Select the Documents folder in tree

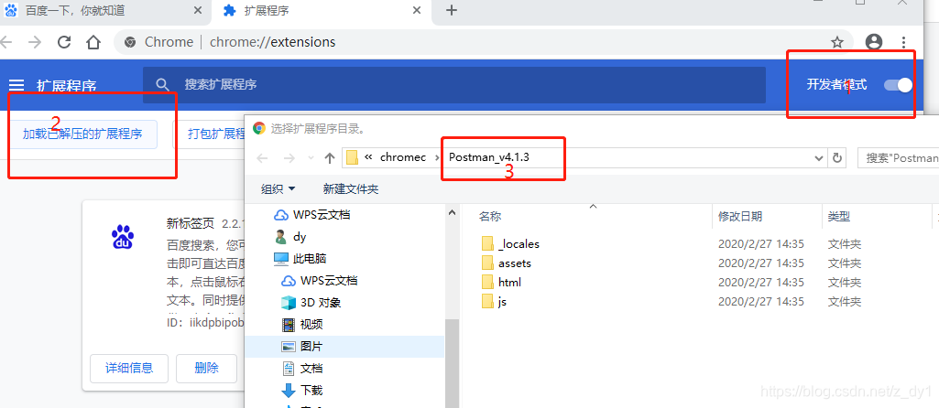pyautogui.click(x=302, y=369)
